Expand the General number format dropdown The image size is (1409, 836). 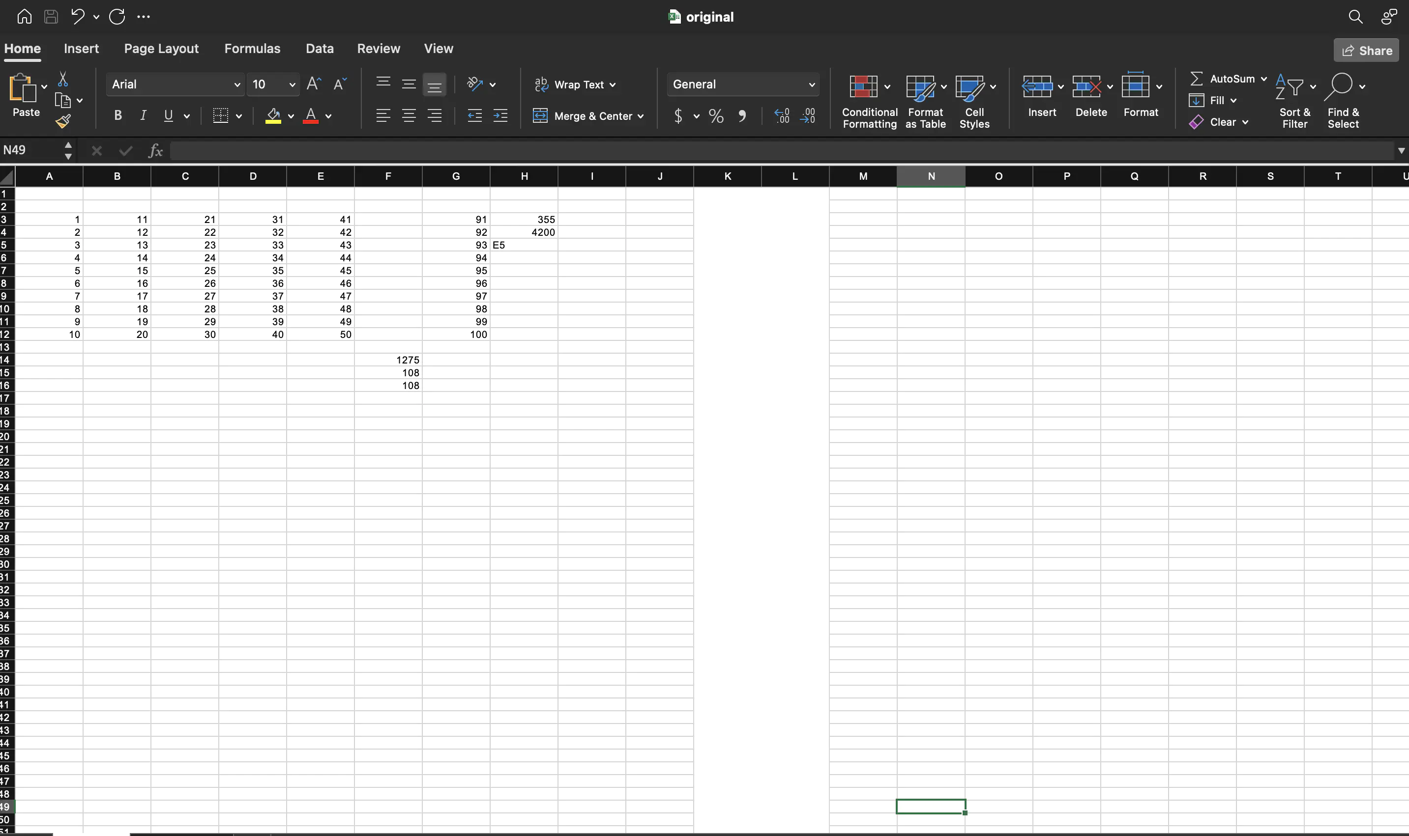tap(811, 84)
